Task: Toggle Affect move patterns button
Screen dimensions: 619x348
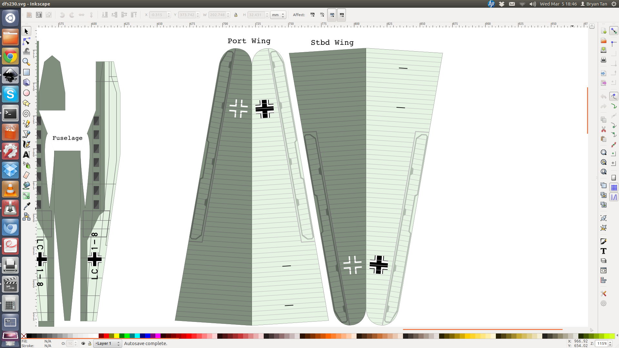Action: (x=342, y=15)
